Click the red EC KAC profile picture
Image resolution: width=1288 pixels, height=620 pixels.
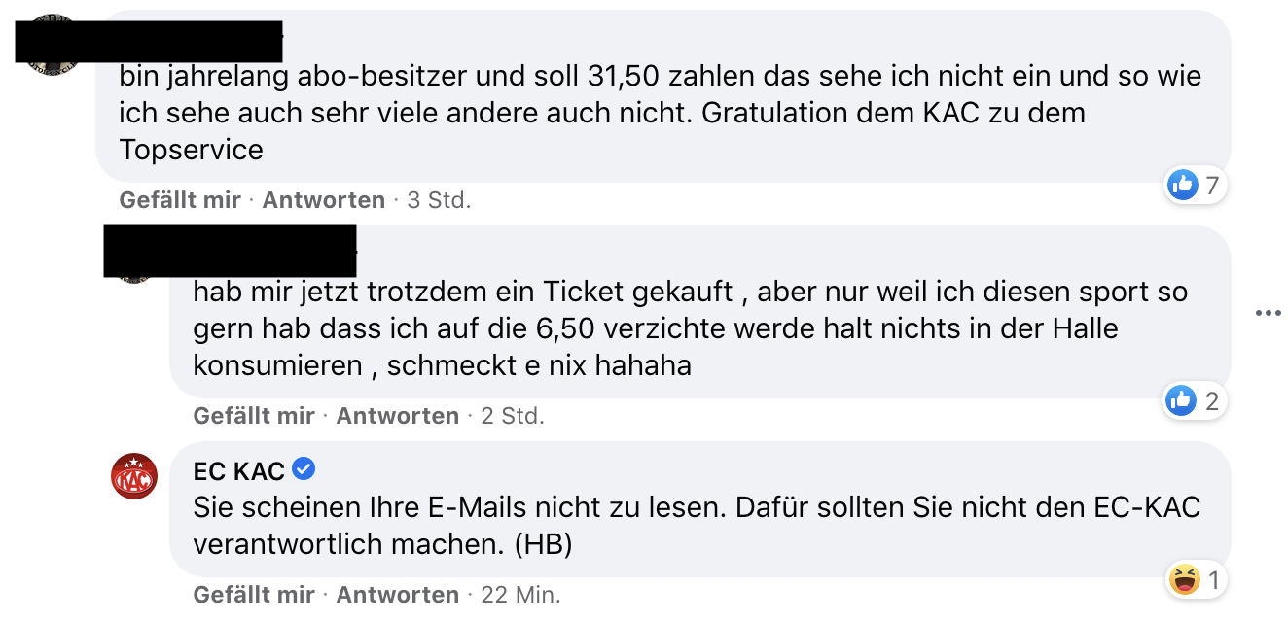click(134, 476)
